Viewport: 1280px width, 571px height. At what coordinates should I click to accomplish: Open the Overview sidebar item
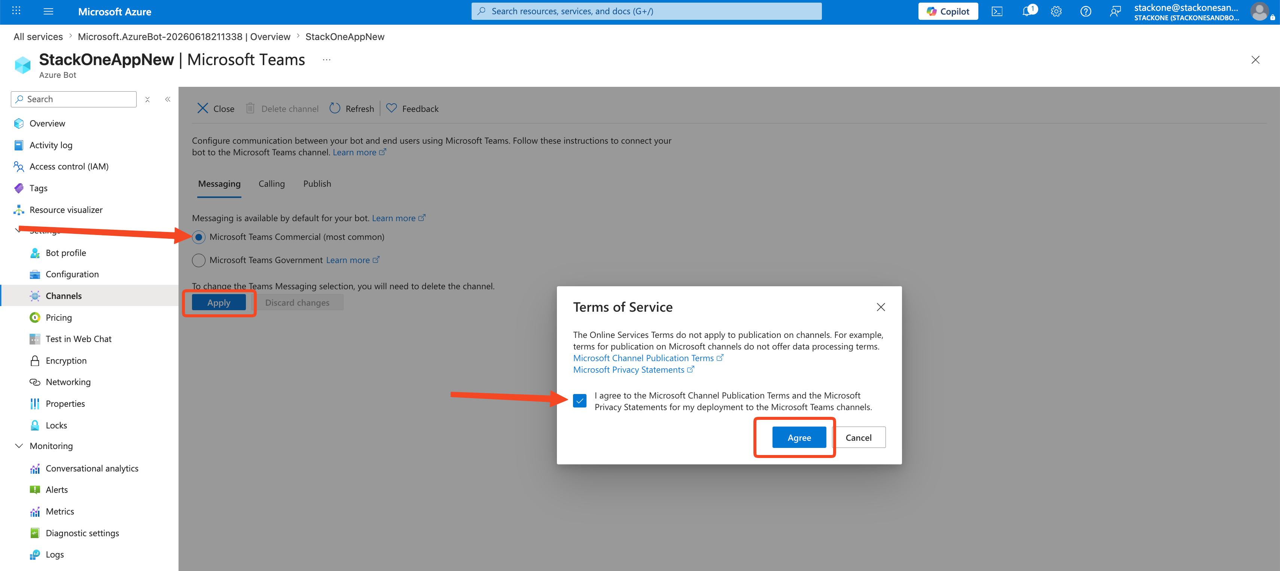click(x=47, y=123)
